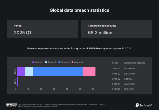The width and height of the screenshot is (159, 110).
Task: Click the pink Q4 2024 bar segment
Action: tap(89, 72)
